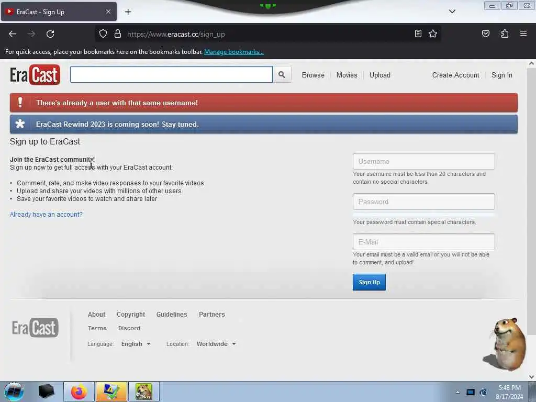Open the tracking protection shield icon
Screen dimensions: 536x402
(x=103, y=34)
